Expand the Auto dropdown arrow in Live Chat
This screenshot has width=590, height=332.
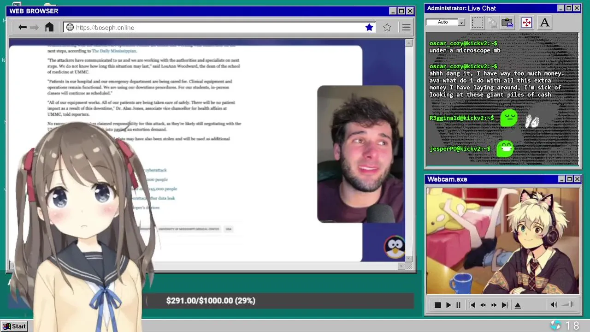point(462,22)
